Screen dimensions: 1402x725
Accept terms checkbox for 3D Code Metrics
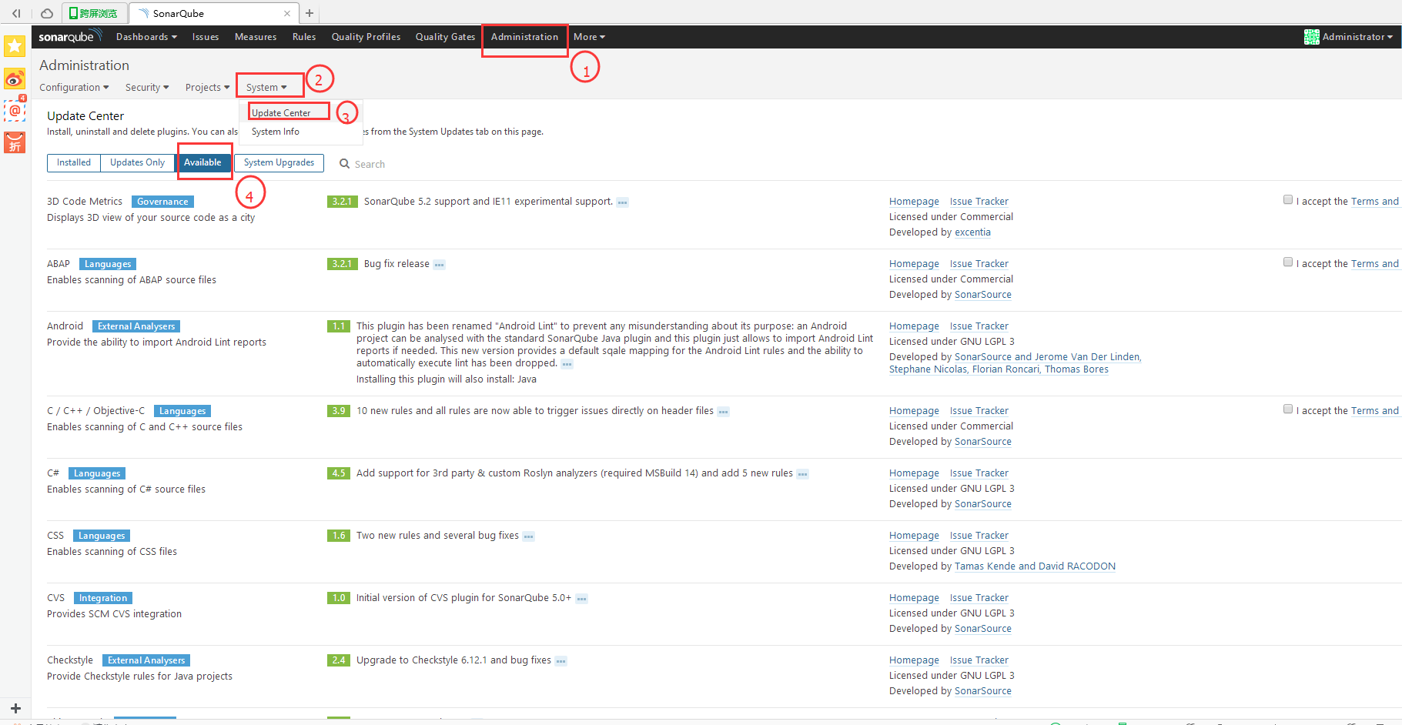coord(1287,200)
